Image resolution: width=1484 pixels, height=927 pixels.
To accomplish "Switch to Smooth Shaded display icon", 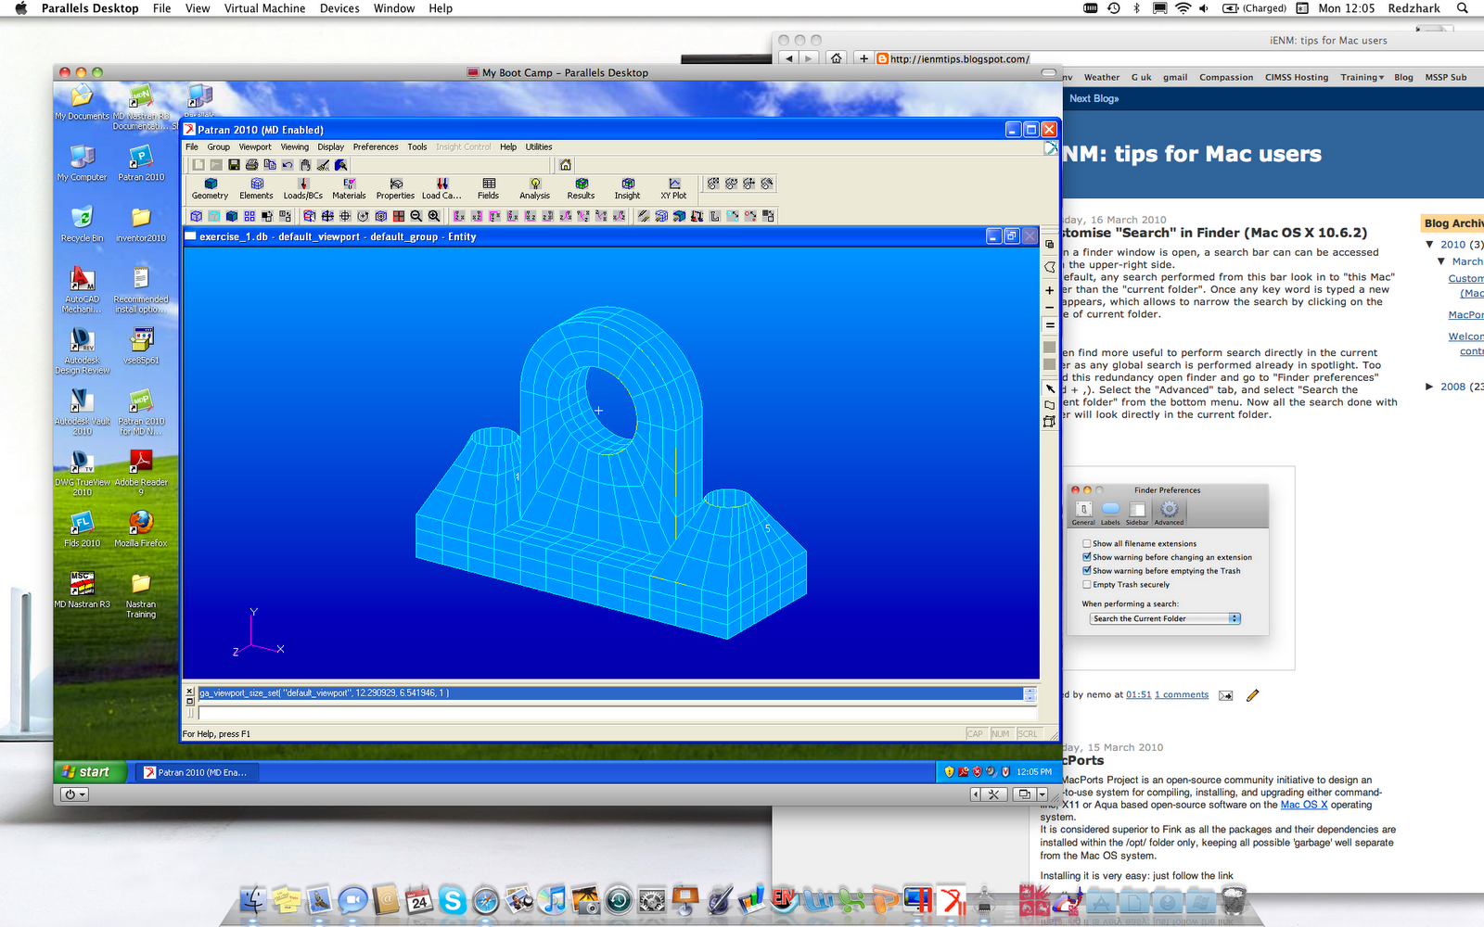I will point(232,216).
